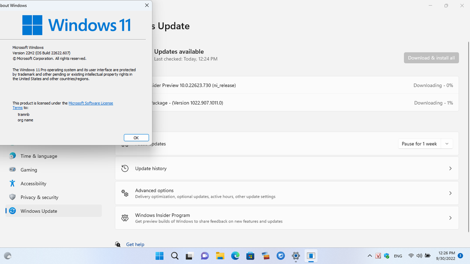
Task: Click the "Downloading - 0%" status
Action: pos(433,85)
